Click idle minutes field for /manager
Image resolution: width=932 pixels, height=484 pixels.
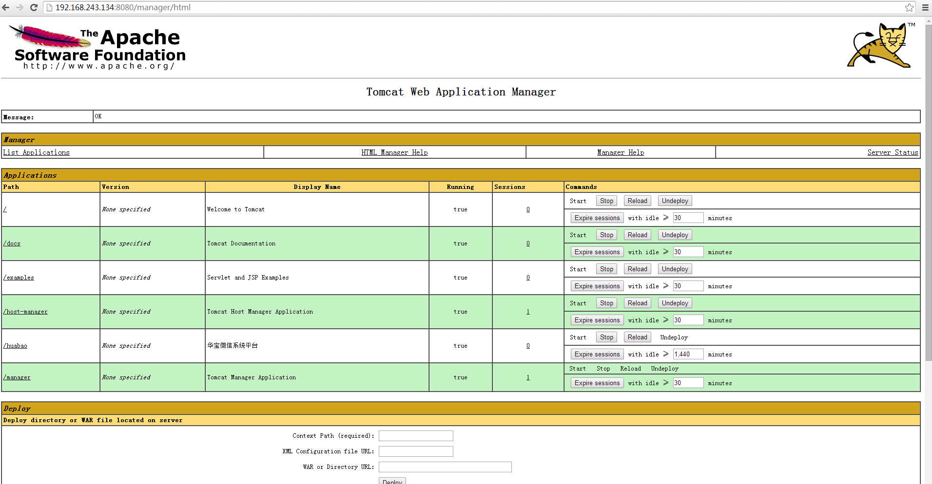(x=688, y=383)
